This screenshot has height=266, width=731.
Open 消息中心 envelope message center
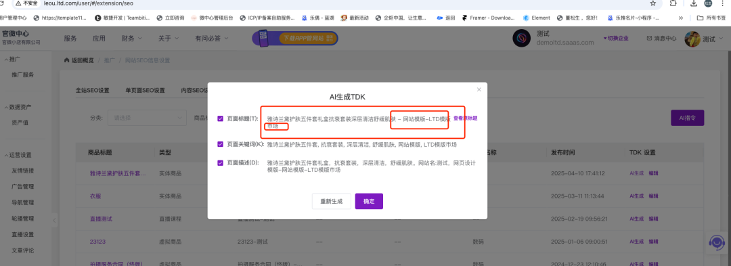[x=661, y=39]
